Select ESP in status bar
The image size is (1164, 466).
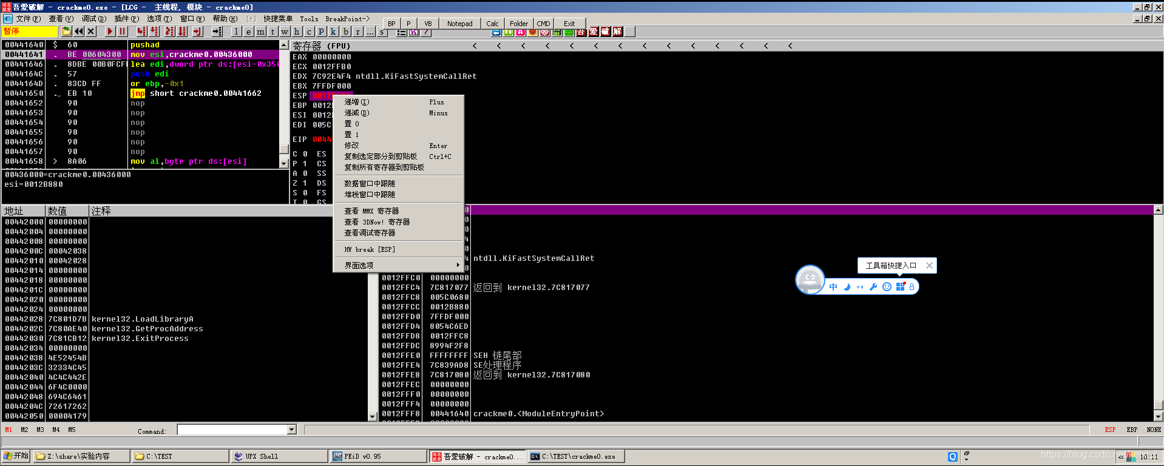1110,430
